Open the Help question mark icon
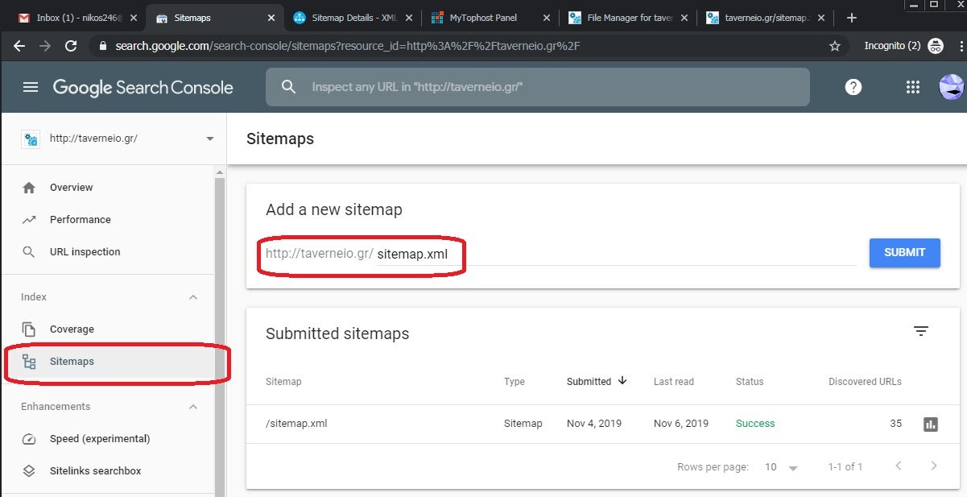The width and height of the screenshot is (967, 497). point(853,87)
